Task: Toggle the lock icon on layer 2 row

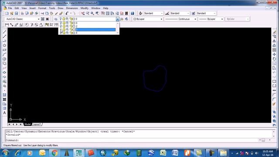Action: 71,26
